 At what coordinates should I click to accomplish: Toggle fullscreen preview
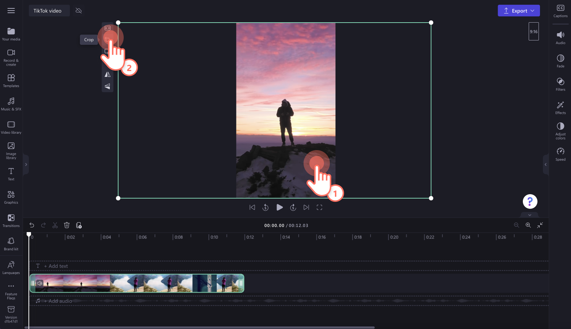click(319, 207)
